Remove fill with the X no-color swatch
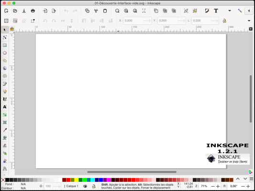This screenshot has height=191, width=255. [3, 180]
